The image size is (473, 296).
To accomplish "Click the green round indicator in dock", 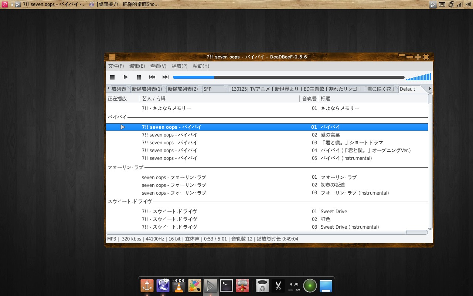I will tap(310, 286).
